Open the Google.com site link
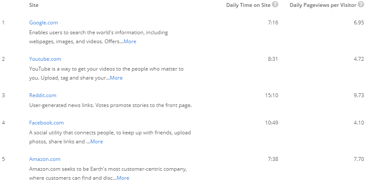This screenshot has width=370, height=184. point(43,22)
